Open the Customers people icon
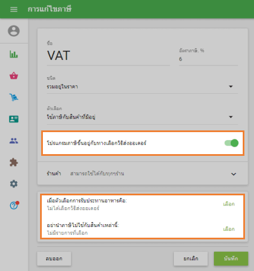254x271 pixels. [14, 141]
